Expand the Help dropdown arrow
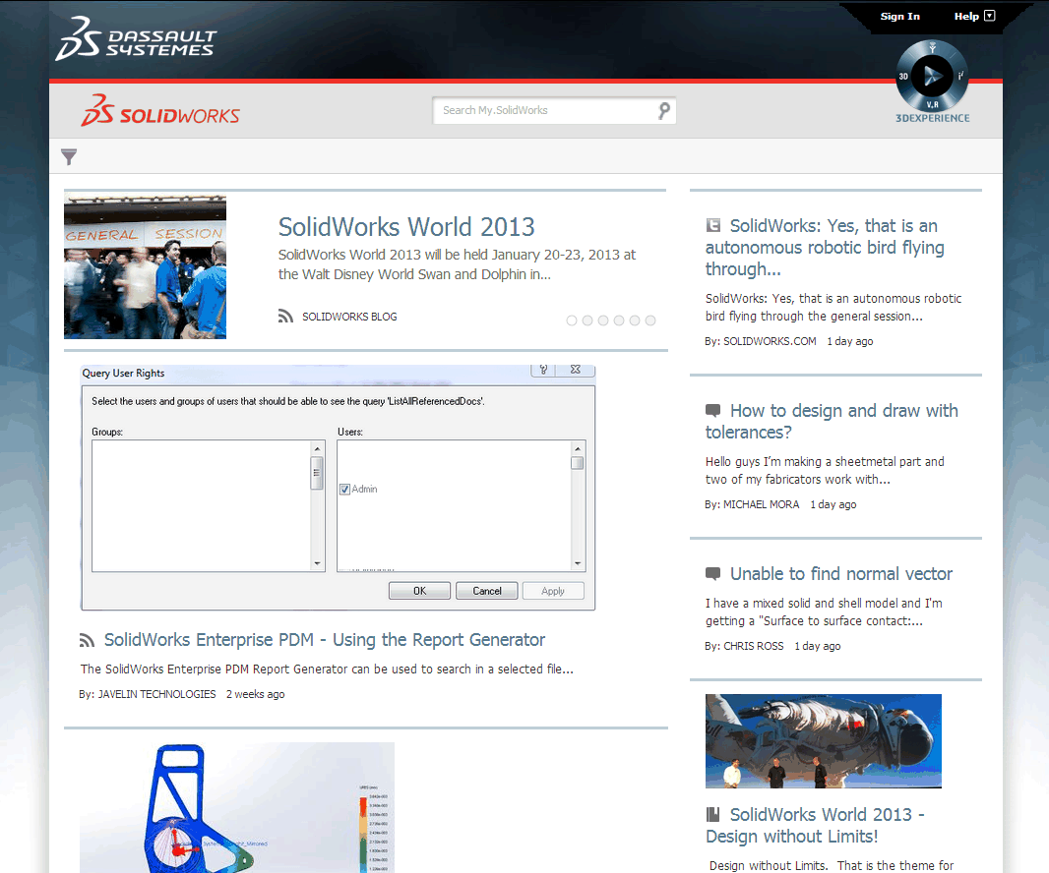Screen dimensions: 1049x873 [990, 16]
